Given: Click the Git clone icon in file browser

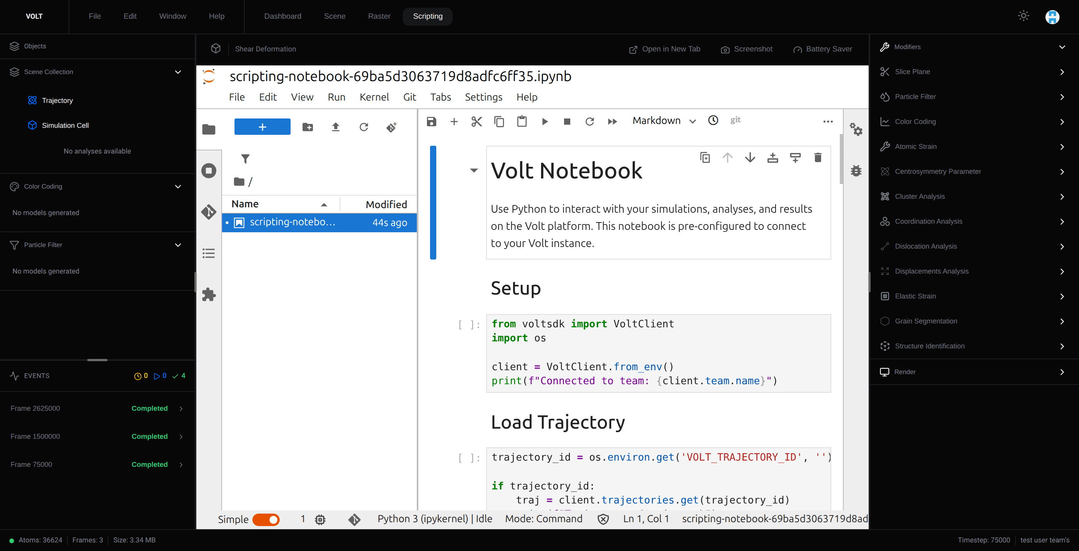Looking at the screenshot, I should 391,127.
